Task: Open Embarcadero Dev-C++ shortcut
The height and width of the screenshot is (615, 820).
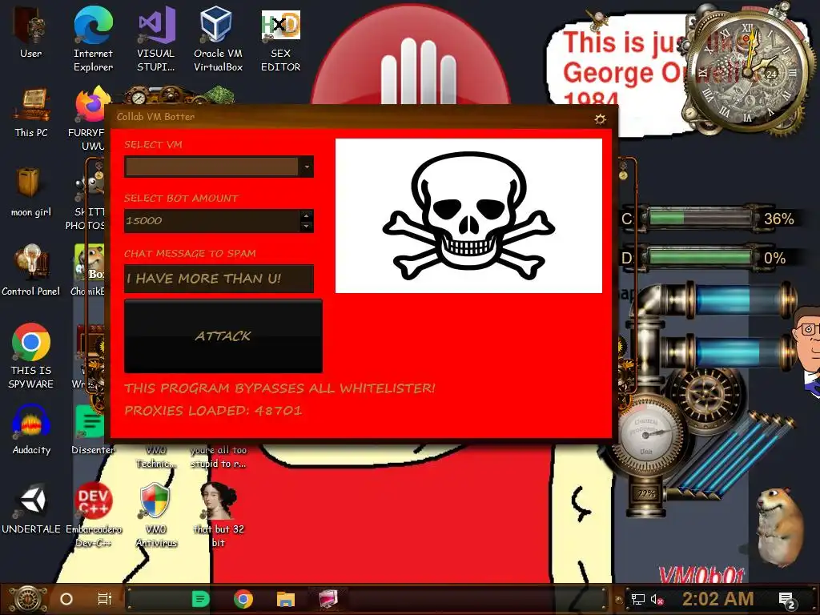Action: tap(94, 515)
